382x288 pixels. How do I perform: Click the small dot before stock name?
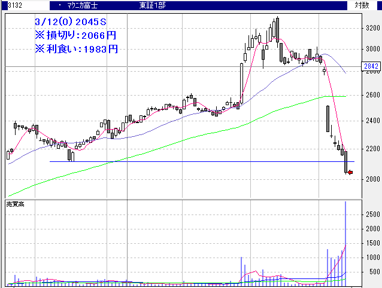[x=59, y=5]
